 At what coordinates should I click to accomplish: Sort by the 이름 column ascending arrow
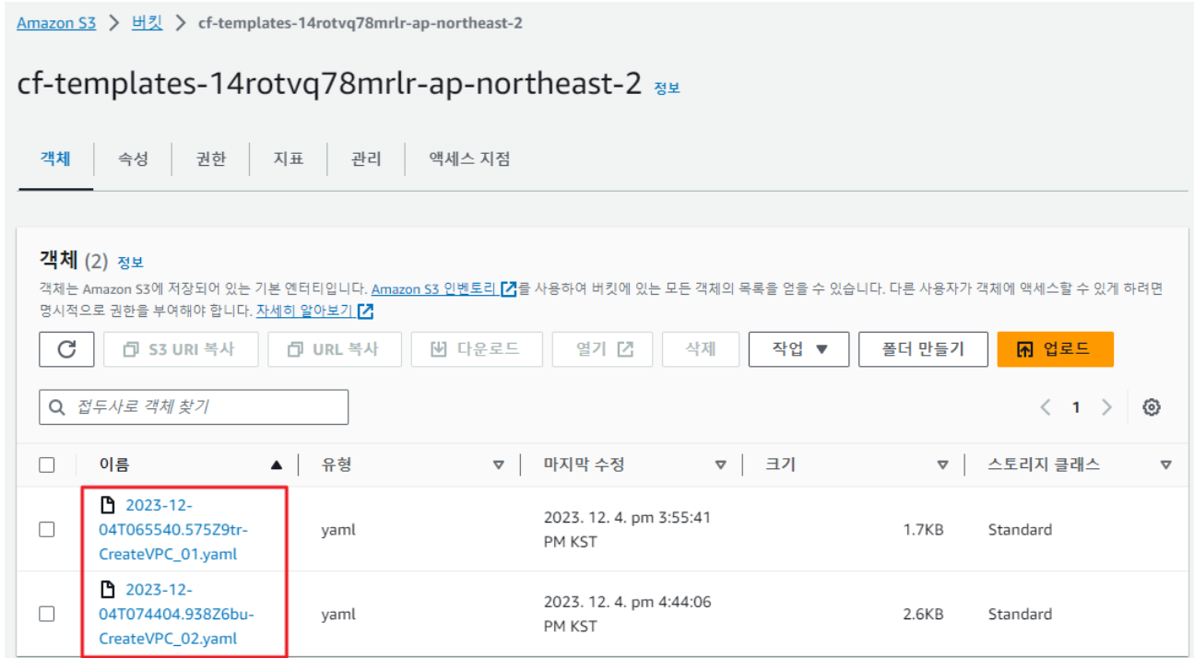[x=276, y=465]
